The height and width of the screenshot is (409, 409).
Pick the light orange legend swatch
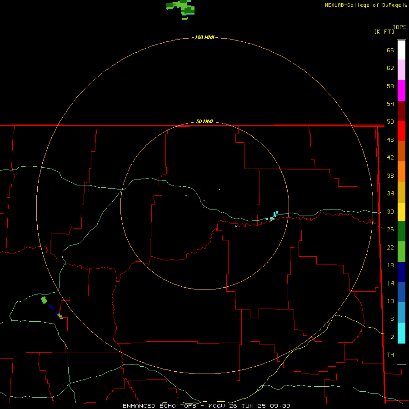point(401,172)
